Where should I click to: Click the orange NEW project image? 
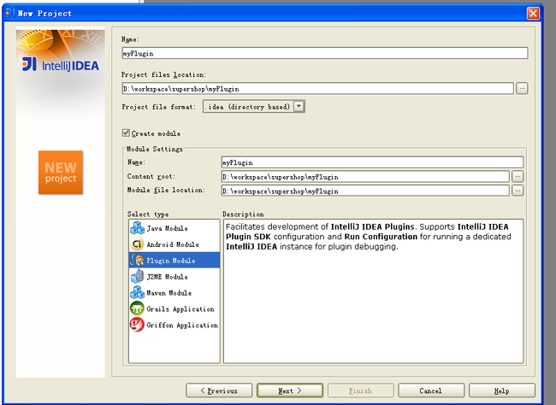click(61, 173)
